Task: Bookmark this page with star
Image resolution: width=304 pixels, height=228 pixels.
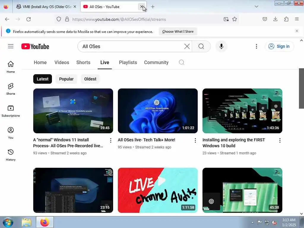Action: click(x=235, y=19)
